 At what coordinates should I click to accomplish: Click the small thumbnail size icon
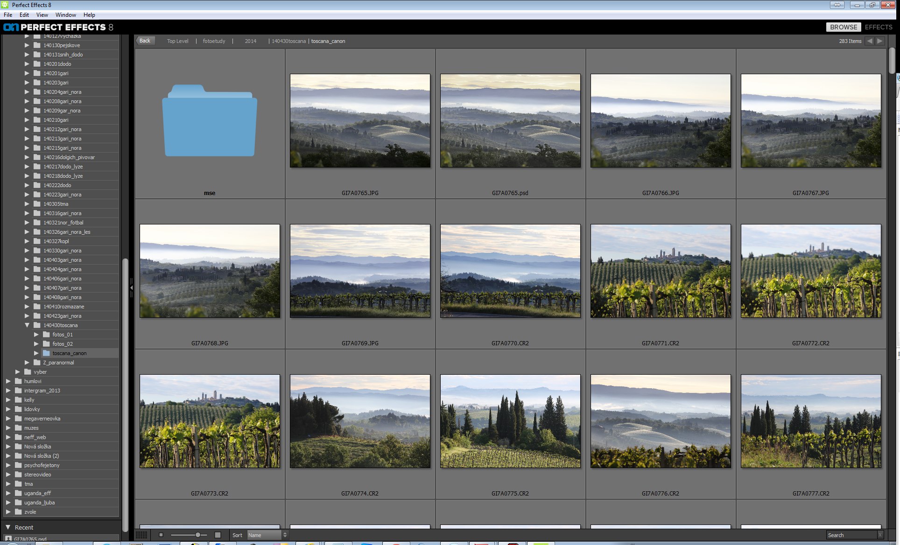point(161,535)
